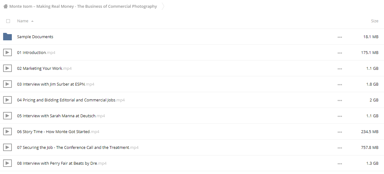The width and height of the screenshot is (384, 174).
Task: Click the three dots for 08 Perry Fair interview
Action: pos(340,164)
